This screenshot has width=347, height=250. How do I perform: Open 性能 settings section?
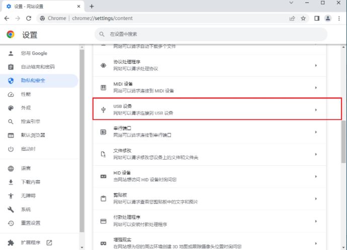tap(39, 94)
